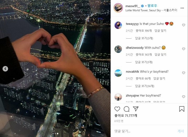Open the three-dot options menu
The image size is (188, 137).
(x=182, y=8)
